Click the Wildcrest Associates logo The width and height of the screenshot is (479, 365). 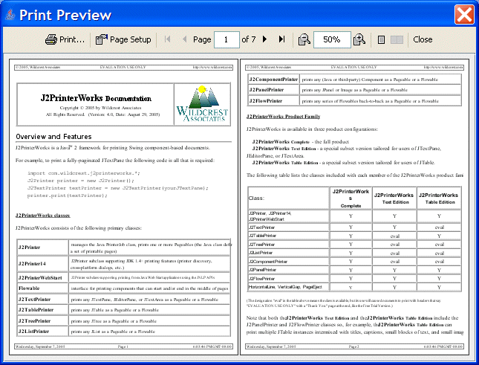click(x=202, y=104)
